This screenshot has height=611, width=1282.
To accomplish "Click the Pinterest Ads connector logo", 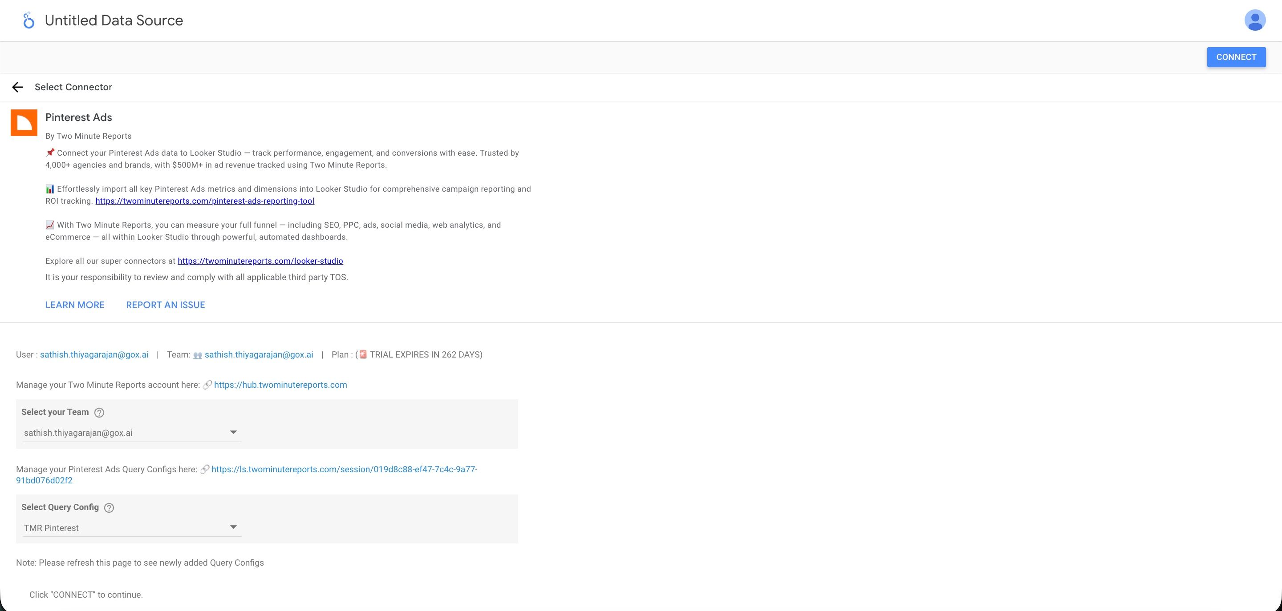I will (24, 122).
